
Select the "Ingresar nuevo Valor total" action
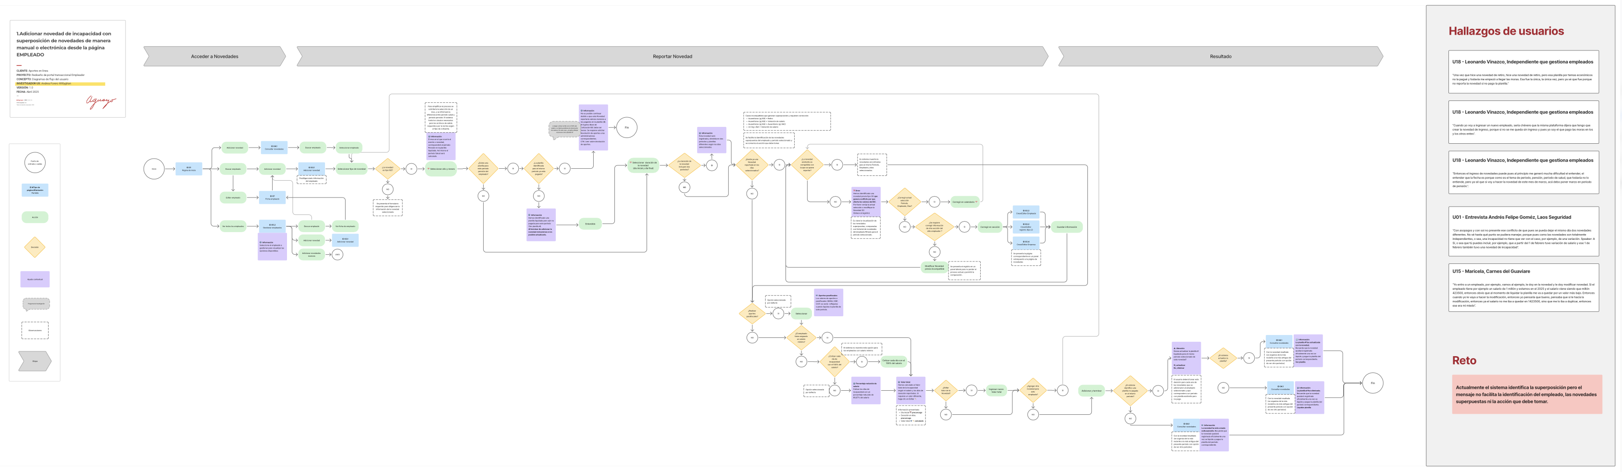[x=997, y=390]
